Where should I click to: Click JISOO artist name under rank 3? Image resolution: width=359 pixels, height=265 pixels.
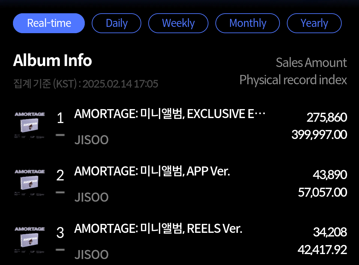[x=91, y=255]
